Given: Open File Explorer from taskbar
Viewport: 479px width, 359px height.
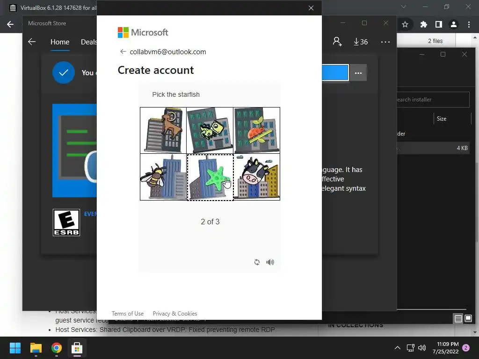Looking at the screenshot, I should [x=36, y=348].
